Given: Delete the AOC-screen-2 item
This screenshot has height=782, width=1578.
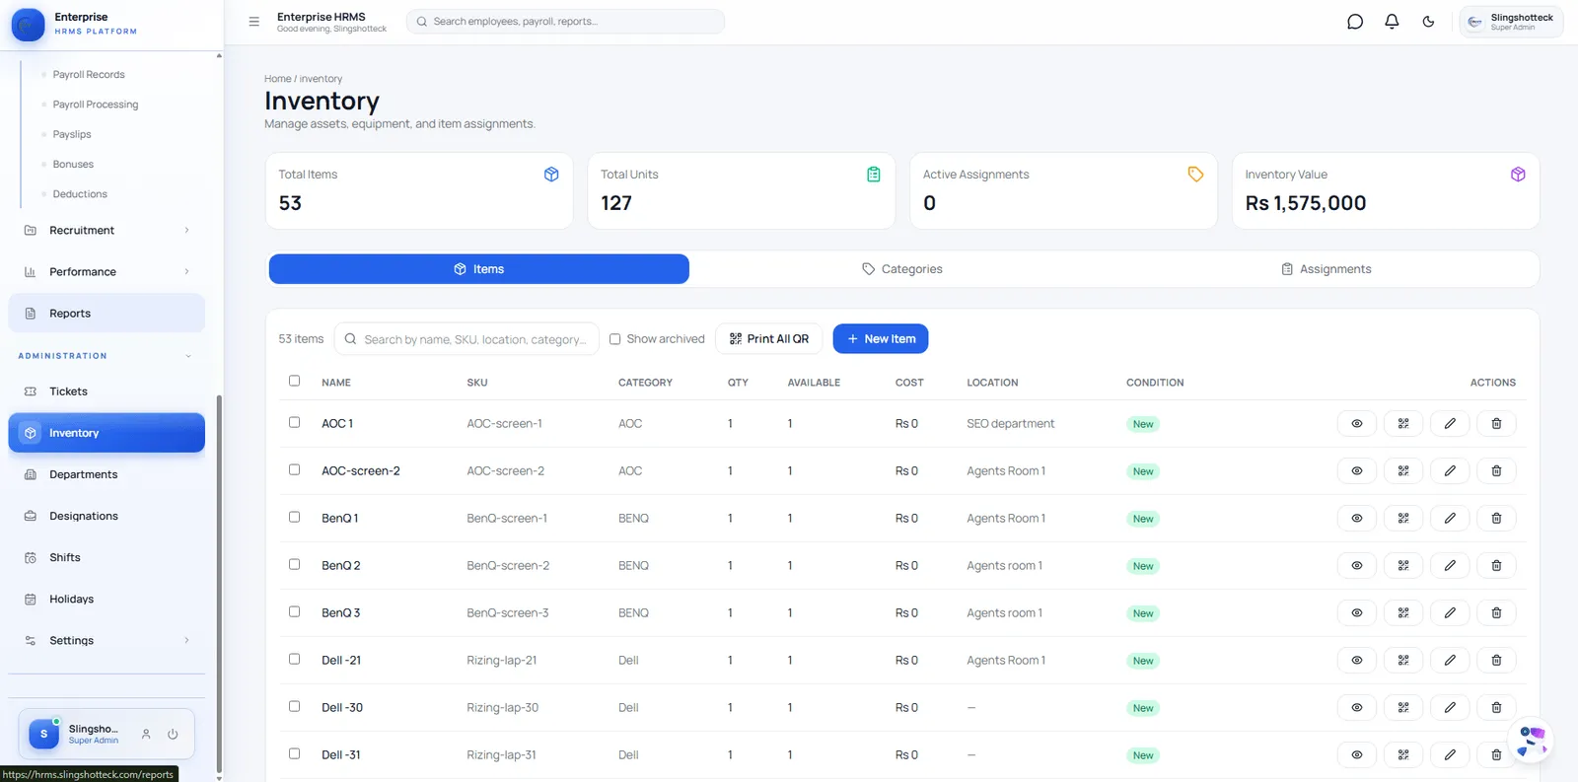Looking at the screenshot, I should (x=1496, y=471).
